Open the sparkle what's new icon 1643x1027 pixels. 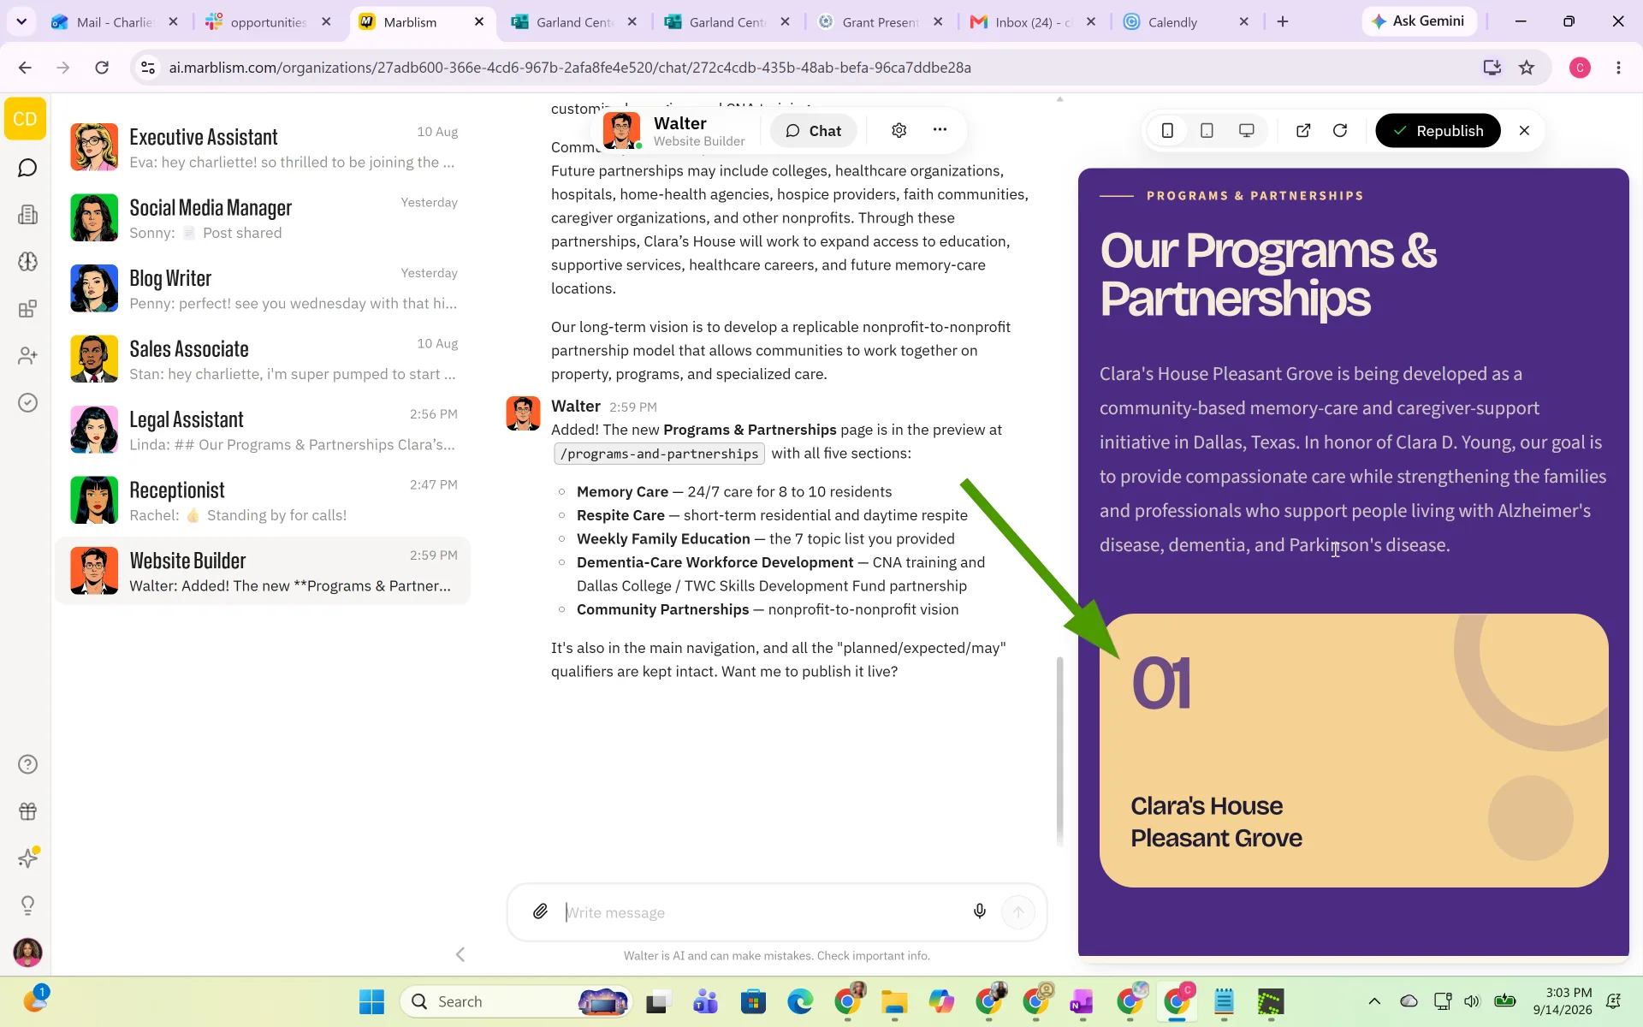coord(27,858)
